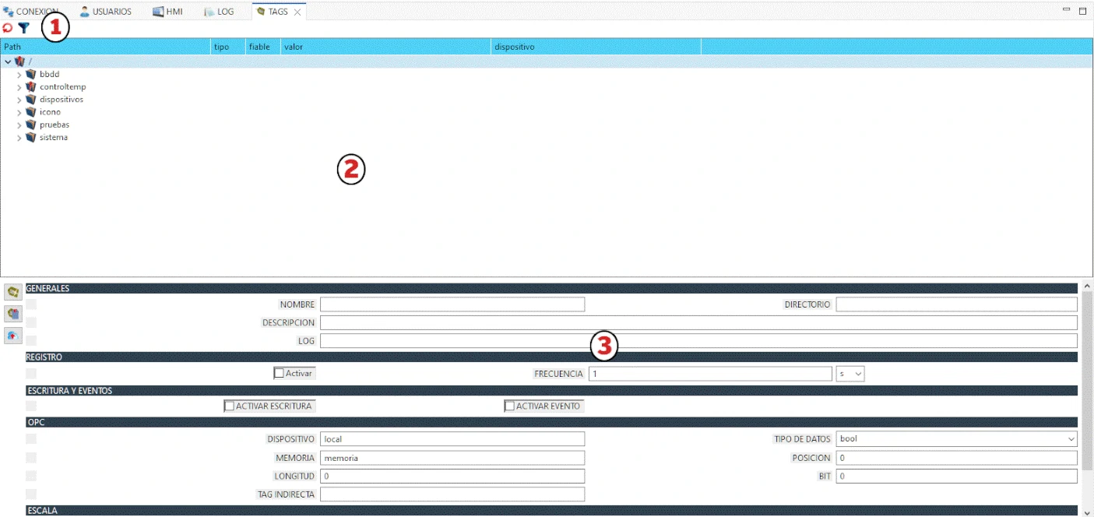The image size is (1094, 517).
Task: Expand the dispositivos tree node
Action: pos(19,100)
